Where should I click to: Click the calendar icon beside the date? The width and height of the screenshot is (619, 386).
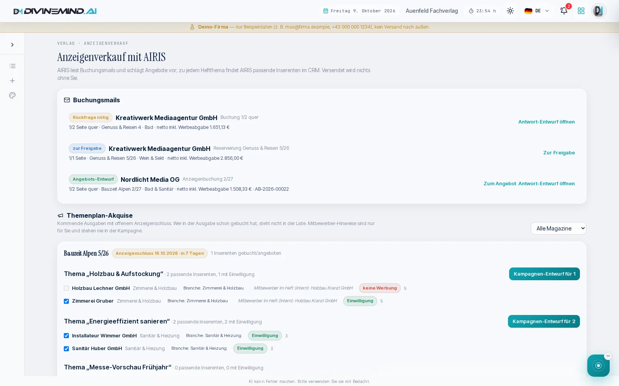[x=326, y=11]
